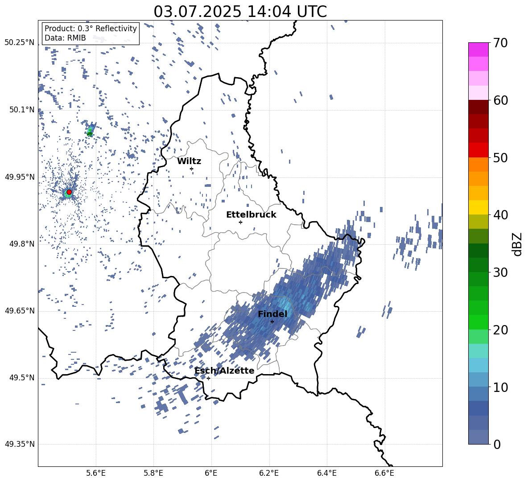
Task: Click the 6.2°E longitude label
Action: [x=269, y=473]
